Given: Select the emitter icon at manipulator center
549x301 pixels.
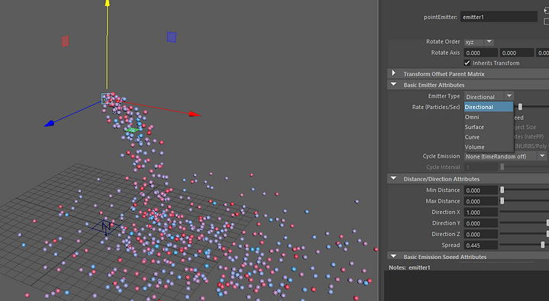Looking at the screenshot, I should tap(106, 98).
